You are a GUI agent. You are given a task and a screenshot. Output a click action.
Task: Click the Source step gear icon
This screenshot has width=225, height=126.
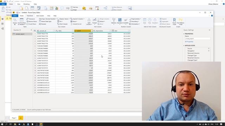209,48
